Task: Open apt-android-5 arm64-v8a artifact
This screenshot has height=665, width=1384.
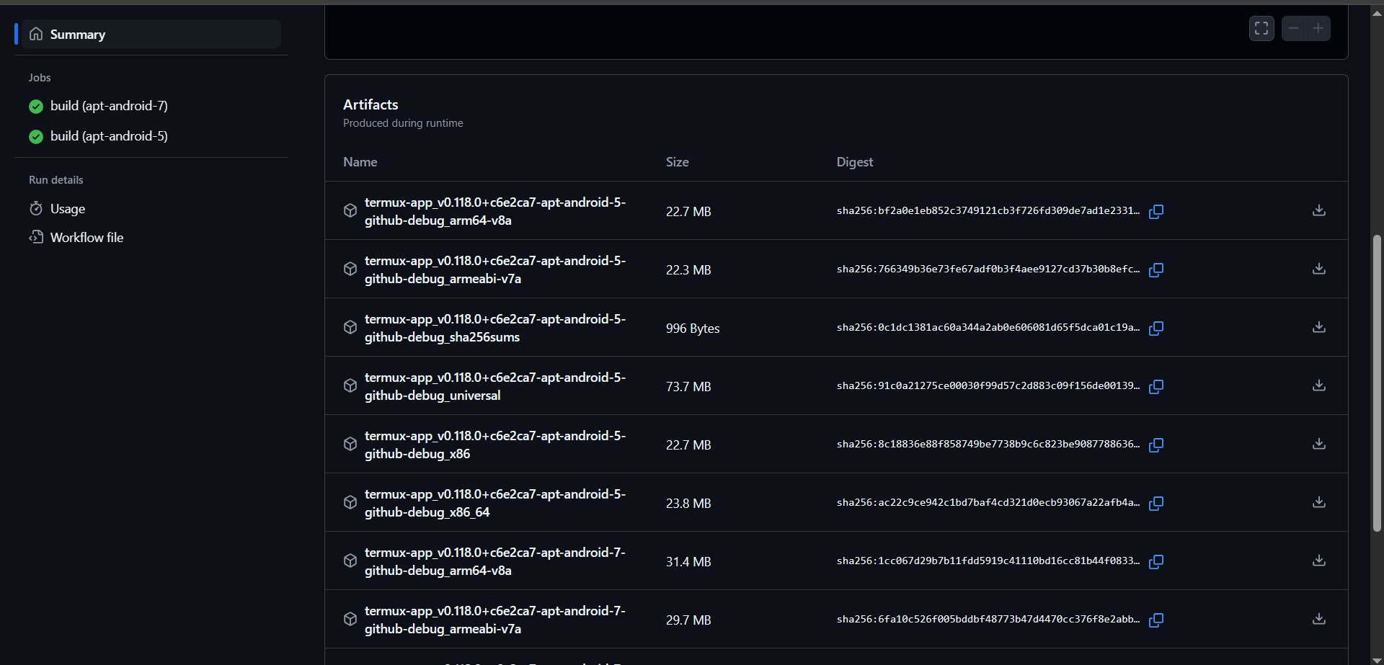Action: click(494, 211)
